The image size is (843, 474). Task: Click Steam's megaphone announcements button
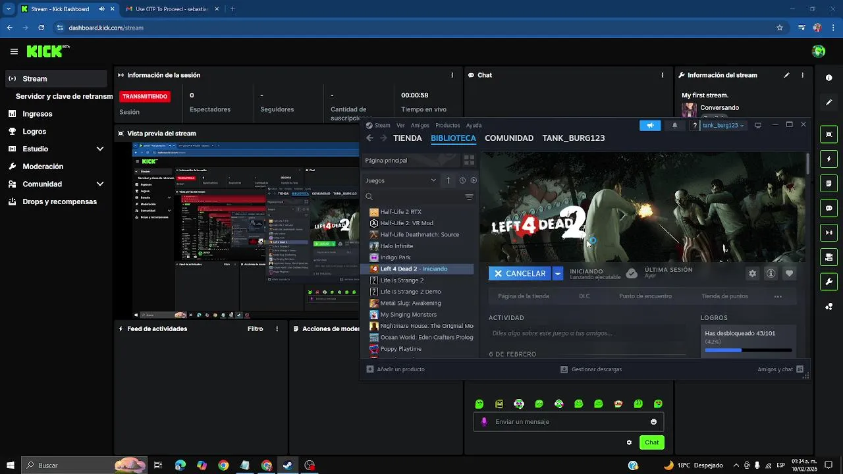click(x=650, y=125)
